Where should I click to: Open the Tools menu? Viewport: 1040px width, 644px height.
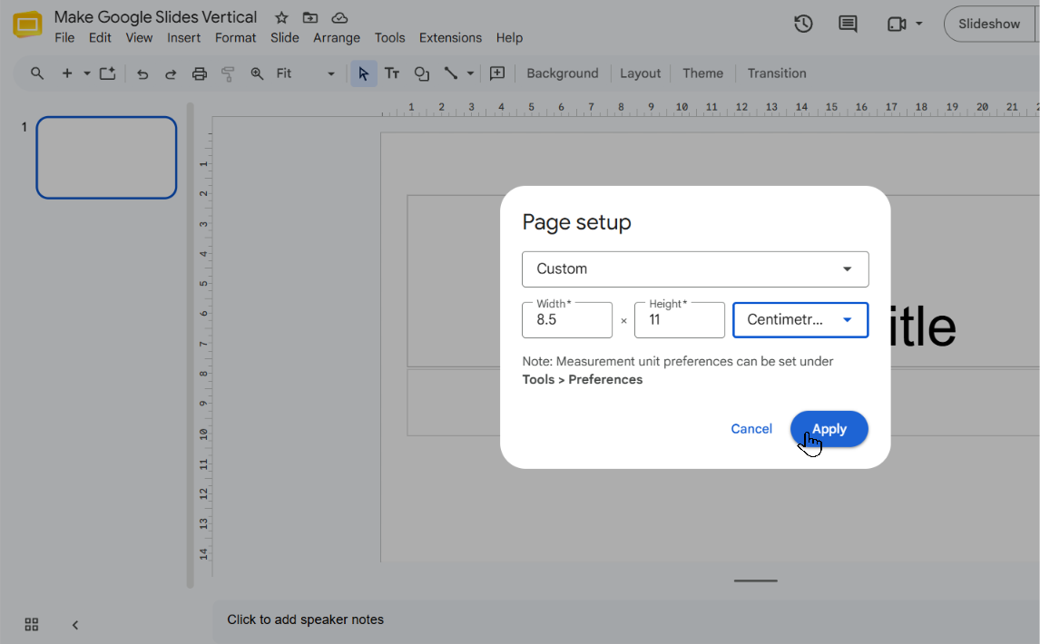click(389, 38)
